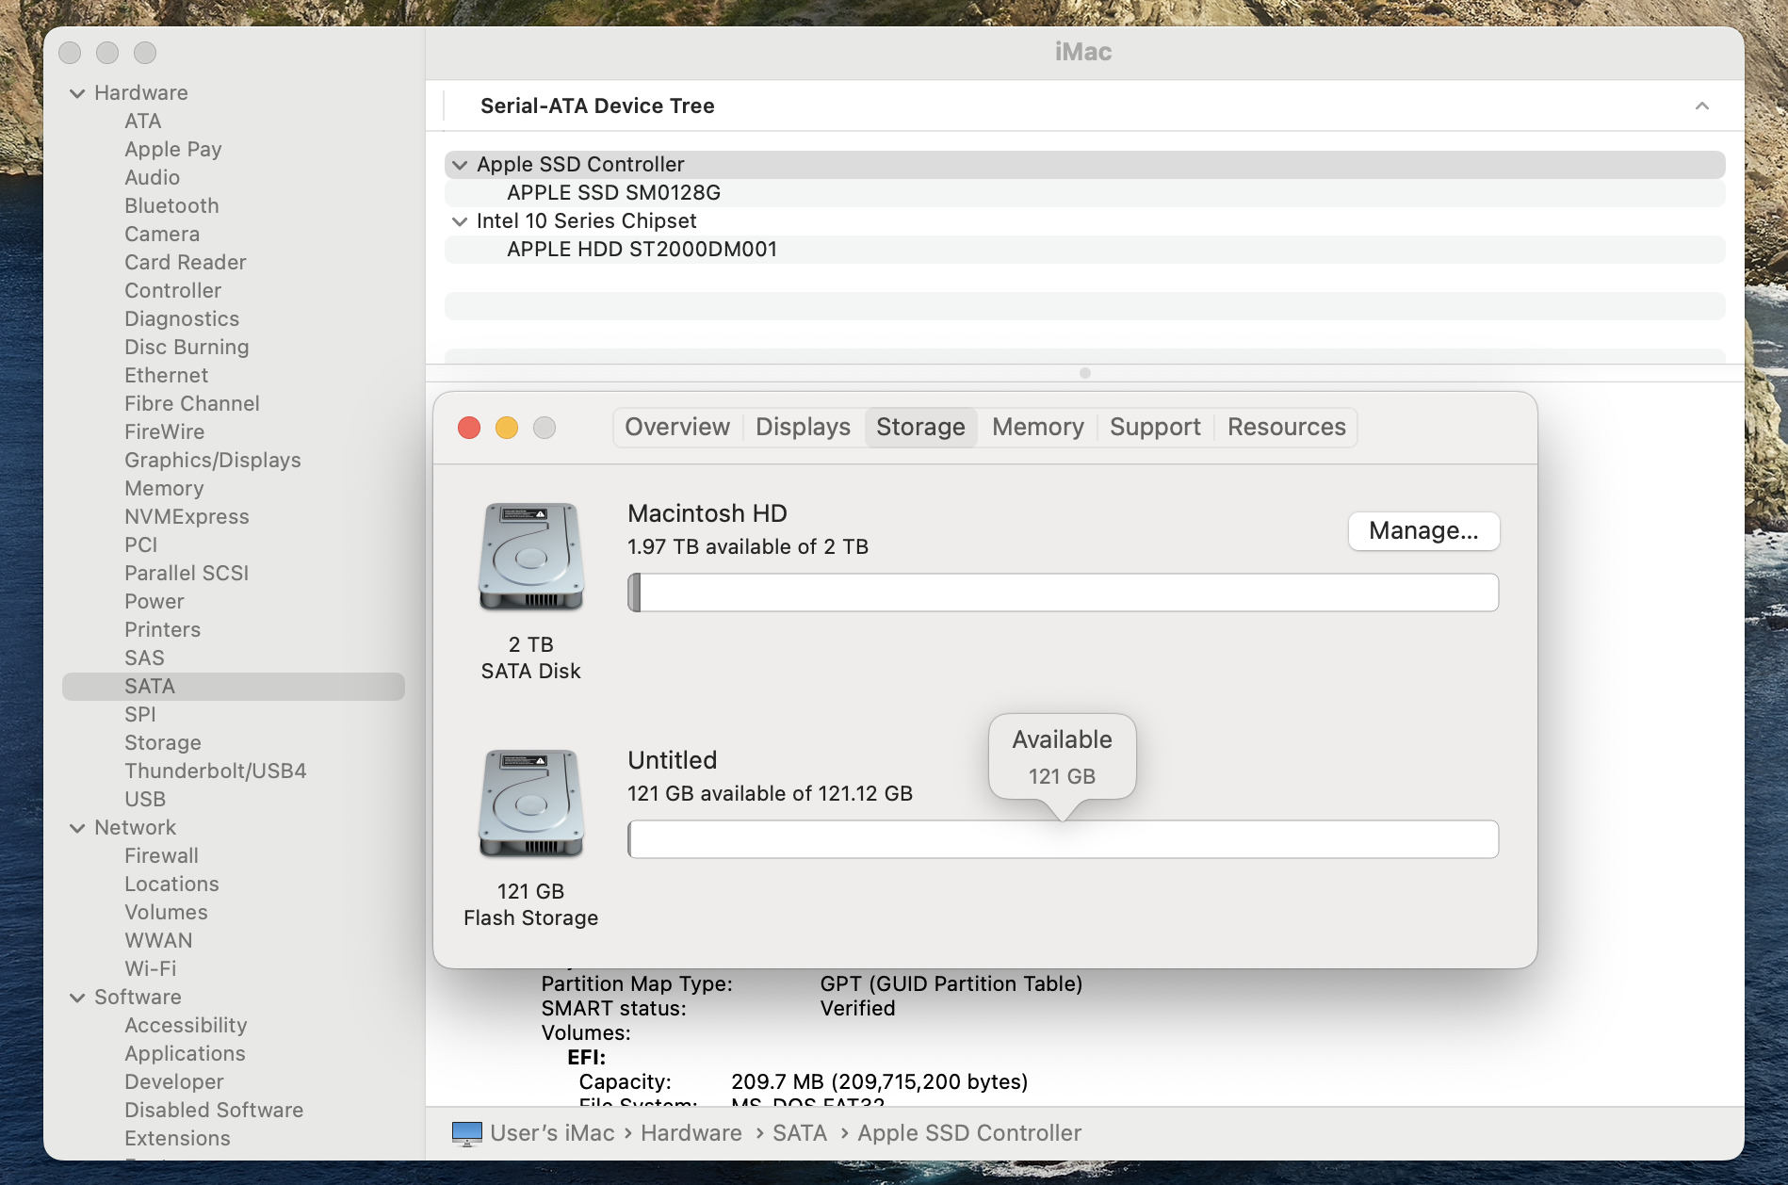Select PCI in the sidebar
The height and width of the screenshot is (1185, 1788).
tap(141, 545)
